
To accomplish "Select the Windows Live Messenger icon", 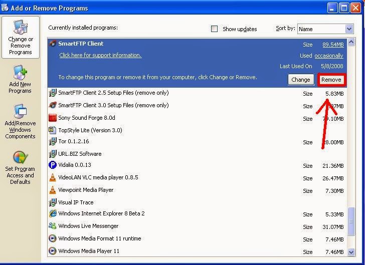I will [x=53, y=226].
